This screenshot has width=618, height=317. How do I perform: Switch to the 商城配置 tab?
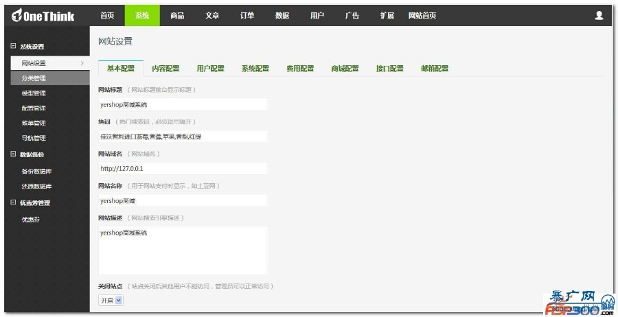tap(345, 69)
